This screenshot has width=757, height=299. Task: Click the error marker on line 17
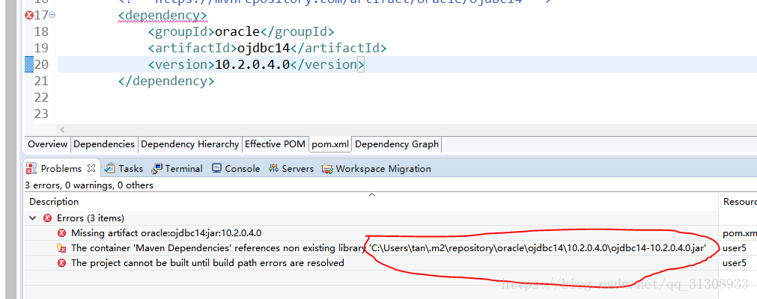click(28, 16)
